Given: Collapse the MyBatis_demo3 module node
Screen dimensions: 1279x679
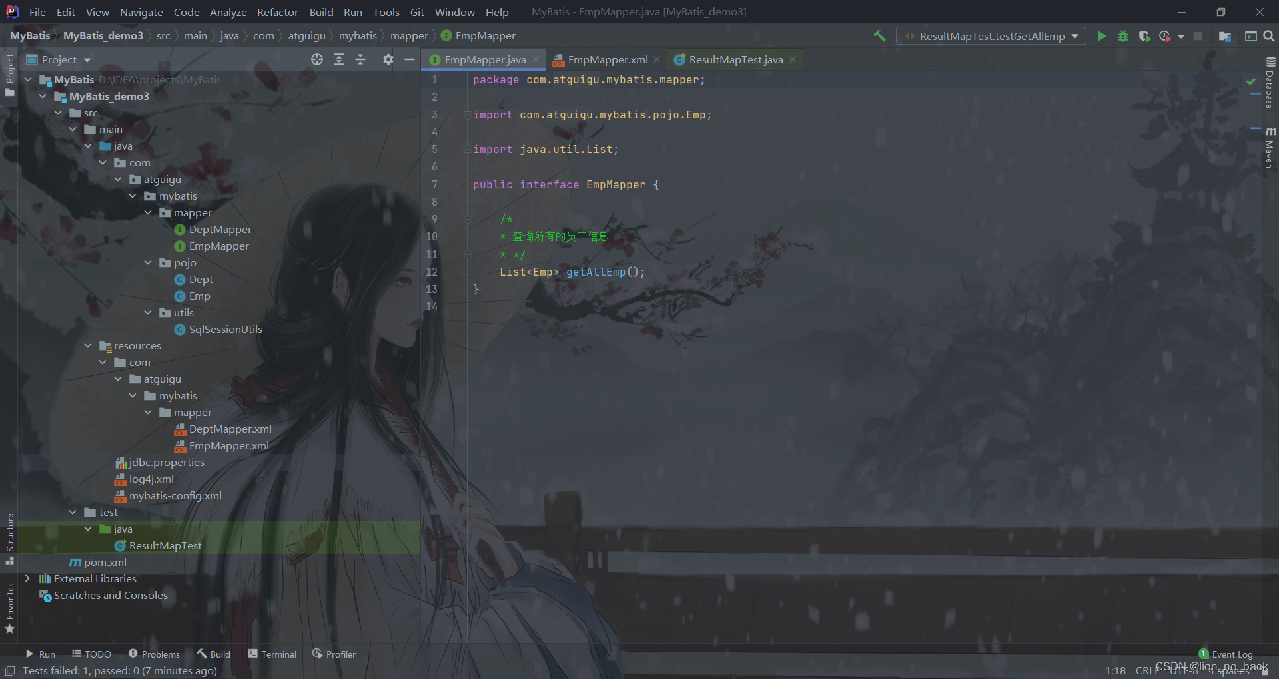Looking at the screenshot, I should [43, 96].
